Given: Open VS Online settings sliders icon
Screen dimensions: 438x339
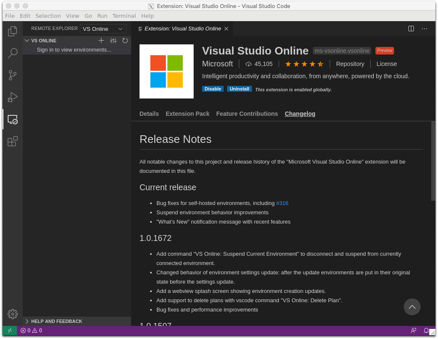Looking at the screenshot, I should pos(113,41).
